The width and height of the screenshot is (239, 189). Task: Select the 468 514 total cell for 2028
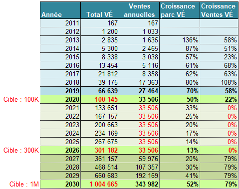click(100, 167)
